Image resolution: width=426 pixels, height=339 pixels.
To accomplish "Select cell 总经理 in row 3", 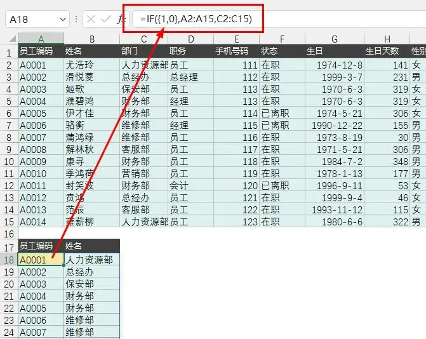I will (190, 77).
